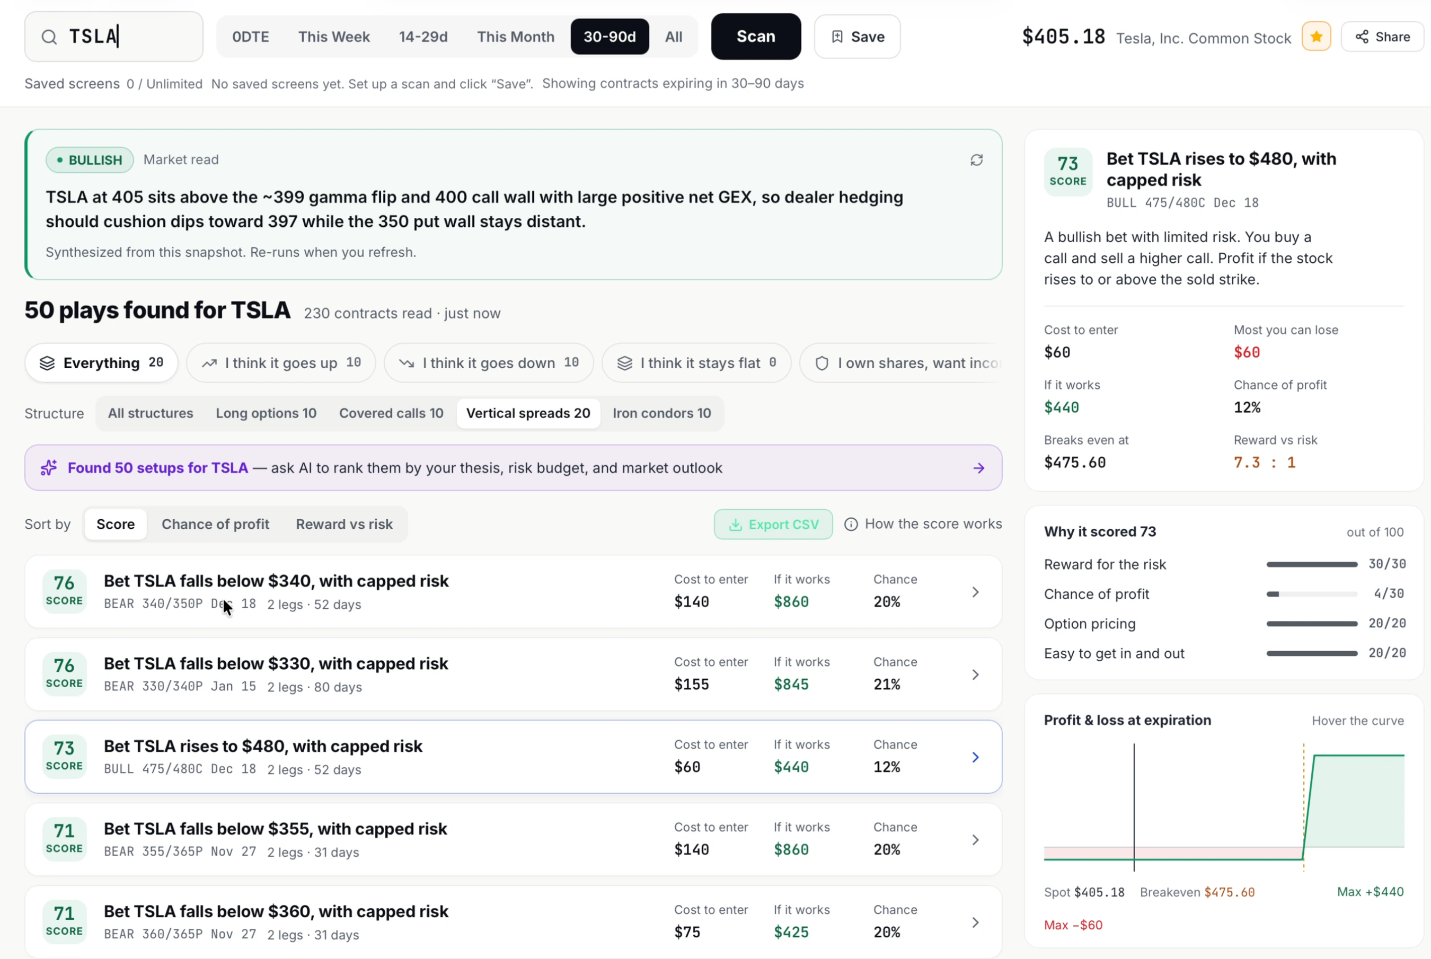Open the falls below $330 play chevron

(975, 674)
